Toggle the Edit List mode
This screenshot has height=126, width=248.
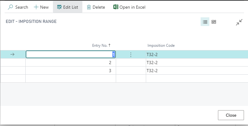pyautogui.click(x=67, y=7)
